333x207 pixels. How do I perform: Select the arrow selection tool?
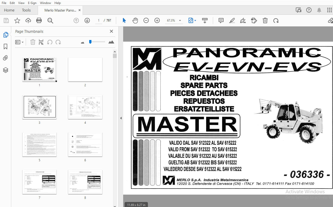(x=124, y=20)
